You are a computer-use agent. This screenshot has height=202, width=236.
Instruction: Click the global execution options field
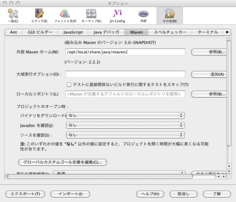click(125, 74)
